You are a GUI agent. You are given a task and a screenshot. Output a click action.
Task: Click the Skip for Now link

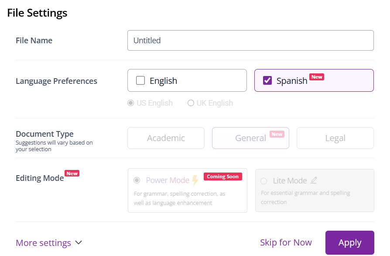(x=286, y=242)
